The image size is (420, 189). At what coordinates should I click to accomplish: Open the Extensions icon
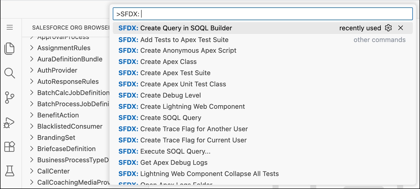tap(10, 147)
